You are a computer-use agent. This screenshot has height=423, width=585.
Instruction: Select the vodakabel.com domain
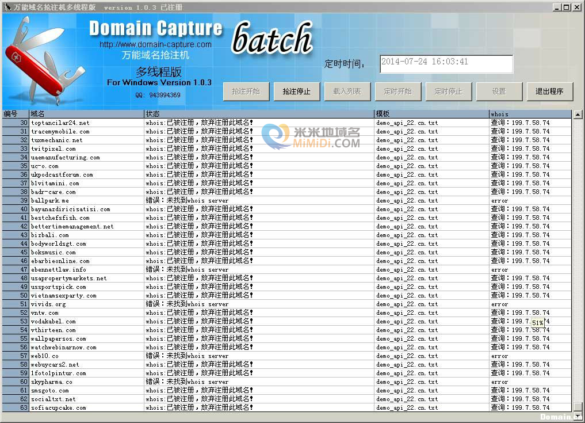(x=53, y=321)
